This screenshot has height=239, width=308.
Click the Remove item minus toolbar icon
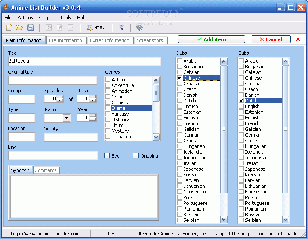click(71, 28)
